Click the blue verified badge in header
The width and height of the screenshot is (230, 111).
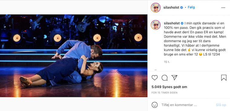182,8
